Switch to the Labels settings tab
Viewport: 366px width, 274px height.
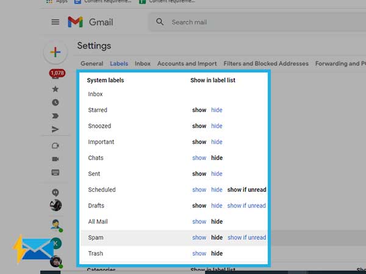click(119, 63)
